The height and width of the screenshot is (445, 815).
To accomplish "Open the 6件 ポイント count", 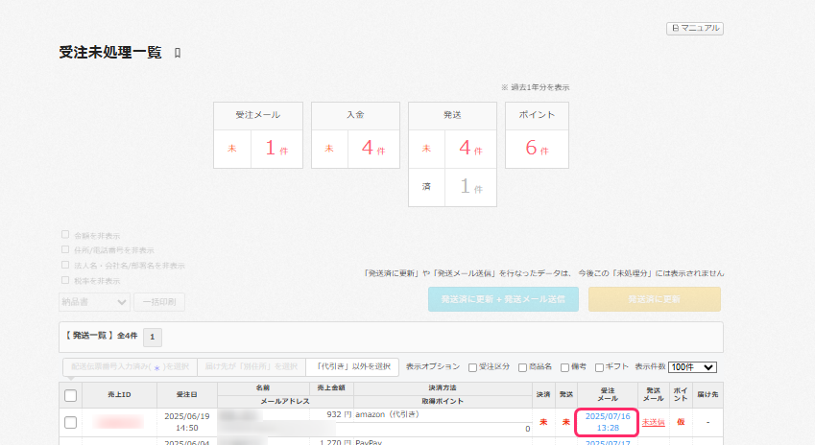I will [x=536, y=150].
